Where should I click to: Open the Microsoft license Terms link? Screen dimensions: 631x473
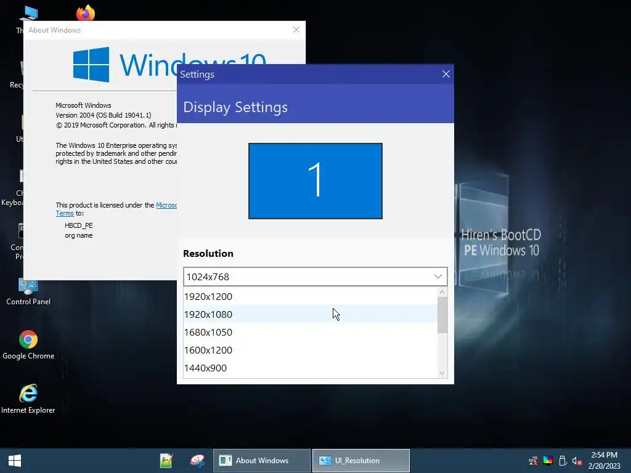[x=64, y=213]
